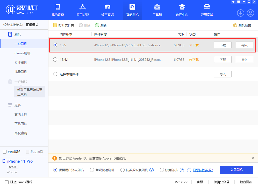The image size is (258, 186).
Task: Open help icon beside 修复刷机
Action: (182, 170)
